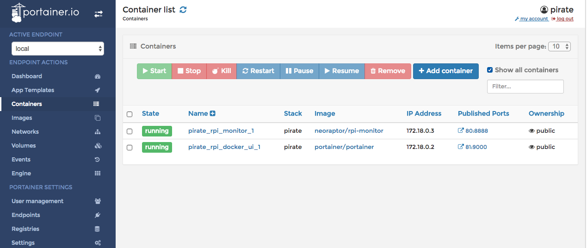Click the Add container button

(445, 71)
